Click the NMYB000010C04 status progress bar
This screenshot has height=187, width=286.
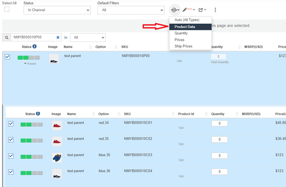click(x=31, y=173)
